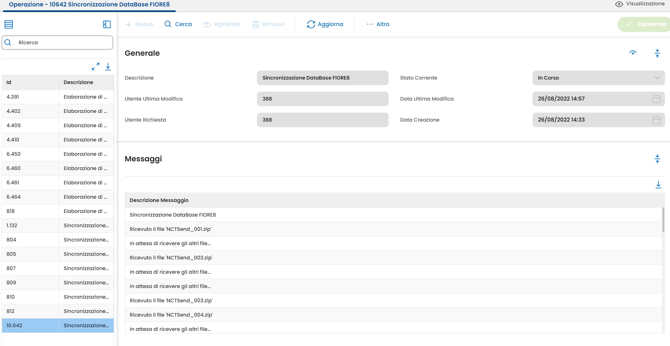
Task: Click the expand arrows icon above Id table
Action: 96,66
